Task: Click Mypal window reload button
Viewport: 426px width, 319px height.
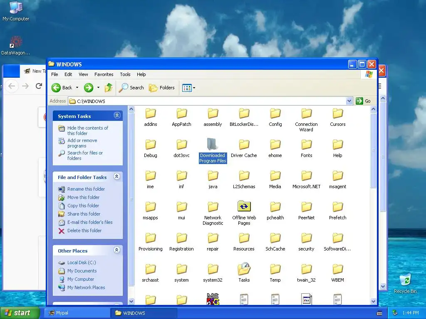Action: (39, 86)
